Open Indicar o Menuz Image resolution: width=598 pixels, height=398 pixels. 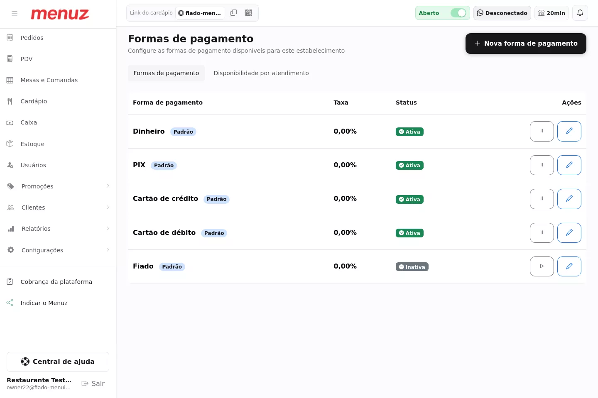(x=58, y=303)
